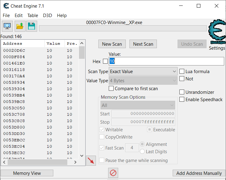This screenshot has height=180, width=226.
Task: Click Add Address Manually
Action: tap(199, 173)
